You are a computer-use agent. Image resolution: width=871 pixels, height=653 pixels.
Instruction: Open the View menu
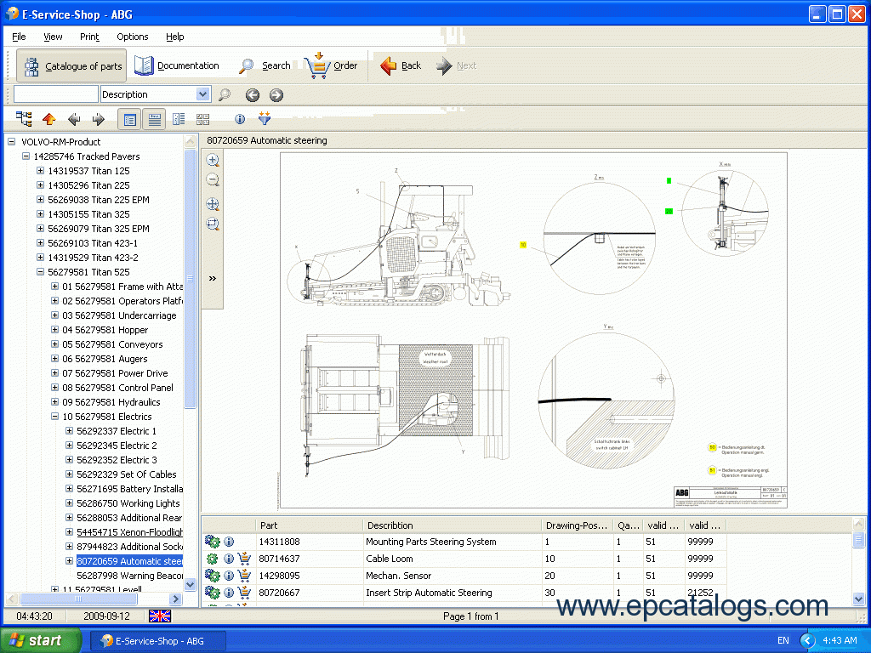[53, 37]
